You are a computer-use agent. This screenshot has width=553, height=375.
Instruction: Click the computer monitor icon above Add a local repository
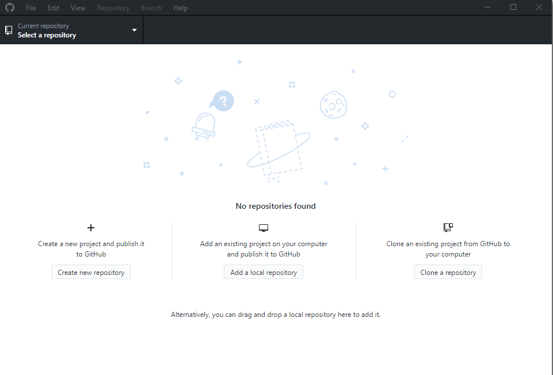click(x=263, y=227)
